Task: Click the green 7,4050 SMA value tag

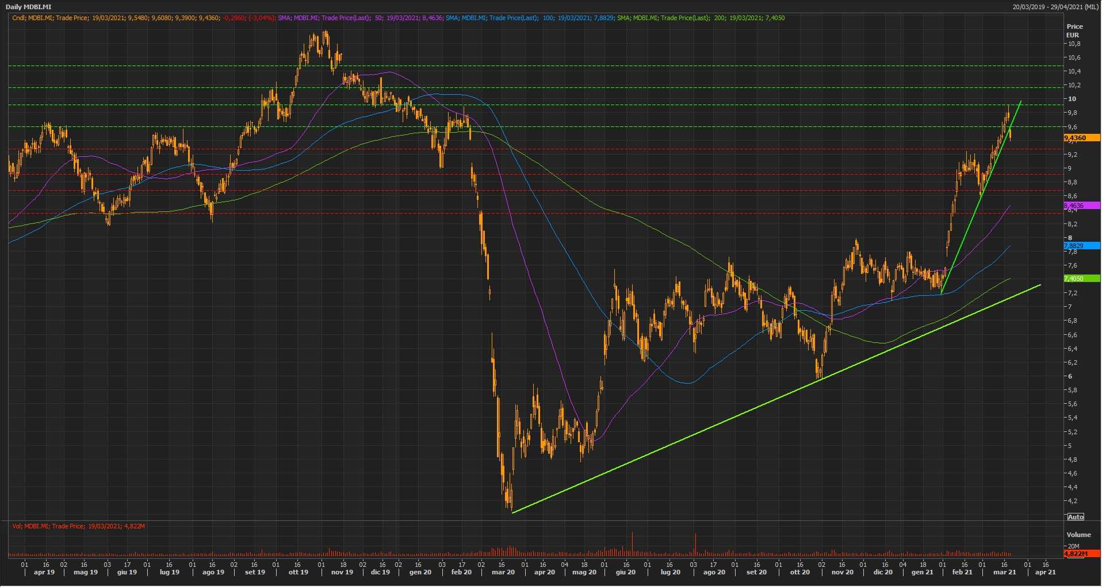Action: coord(1081,279)
